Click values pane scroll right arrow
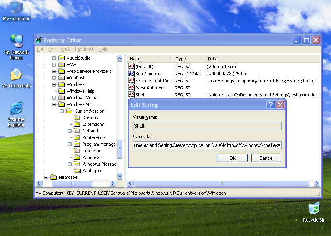Image resolution: width=331 pixels, height=236 pixels. coord(317,183)
